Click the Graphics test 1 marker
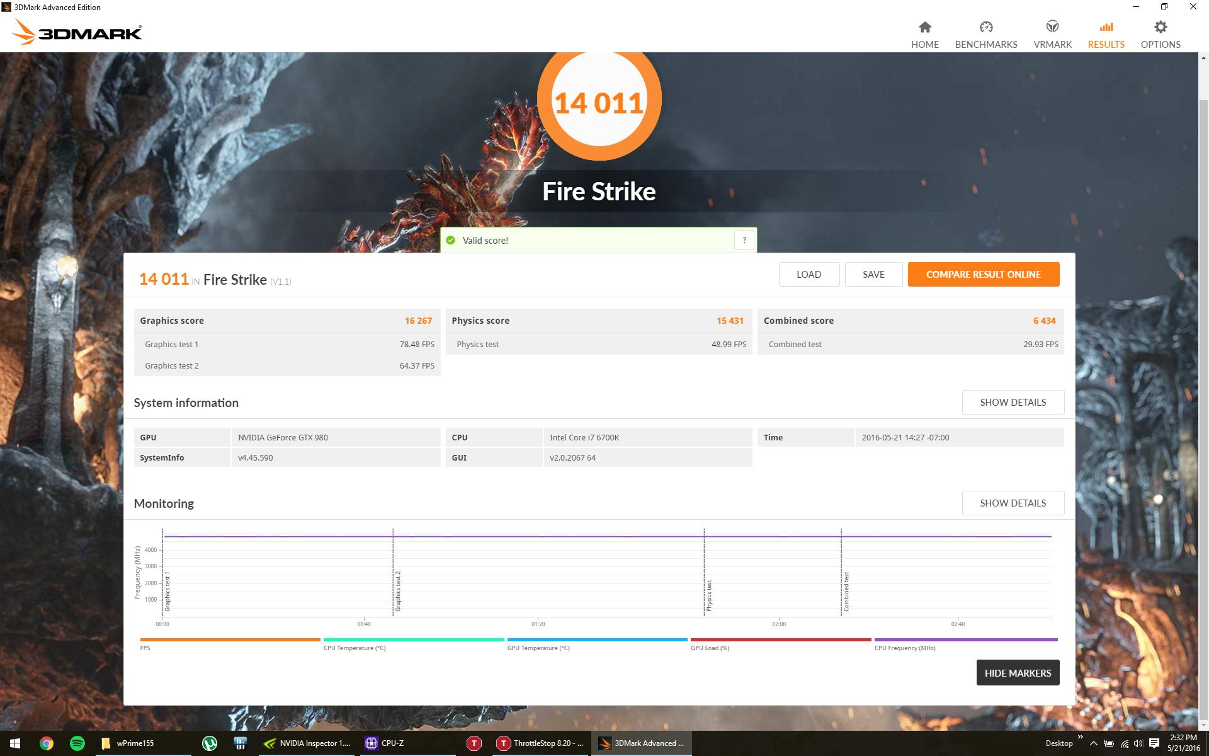This screenshot has width=1209, height=756. coord(167,592)
